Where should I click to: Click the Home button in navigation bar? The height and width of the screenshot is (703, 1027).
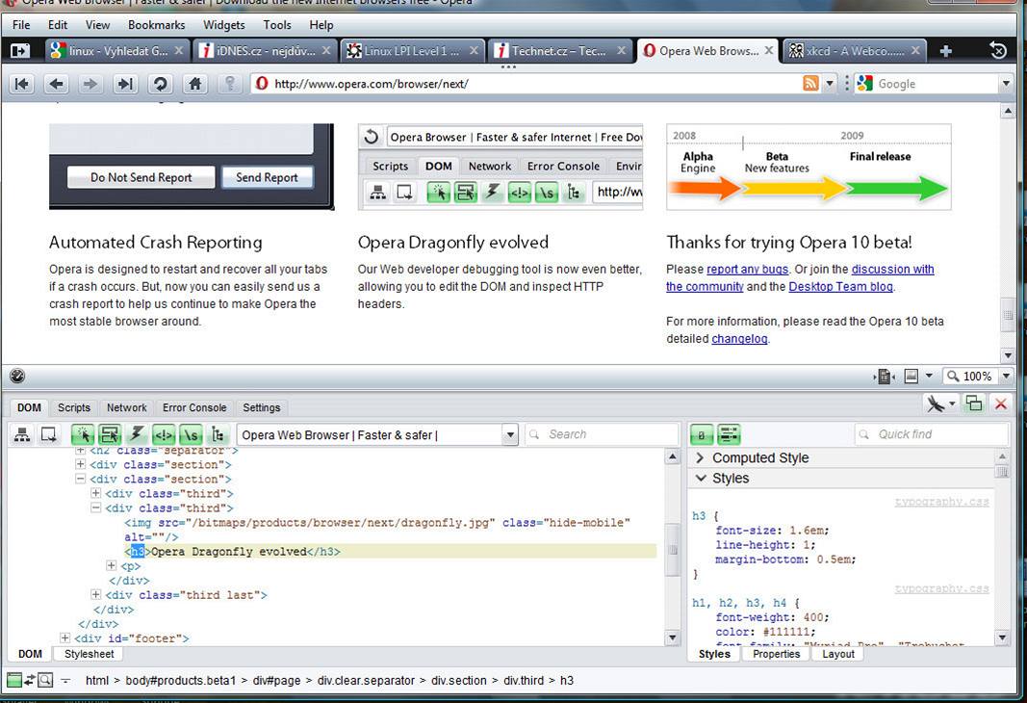click(195, 84)
